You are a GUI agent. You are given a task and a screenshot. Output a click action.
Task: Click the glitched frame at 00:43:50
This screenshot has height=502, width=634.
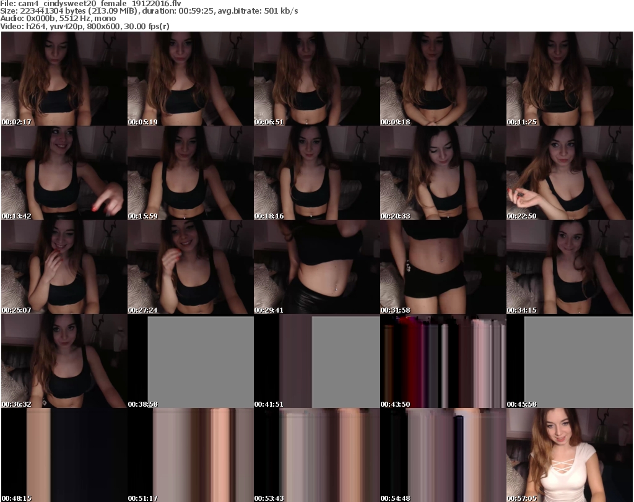443,361
